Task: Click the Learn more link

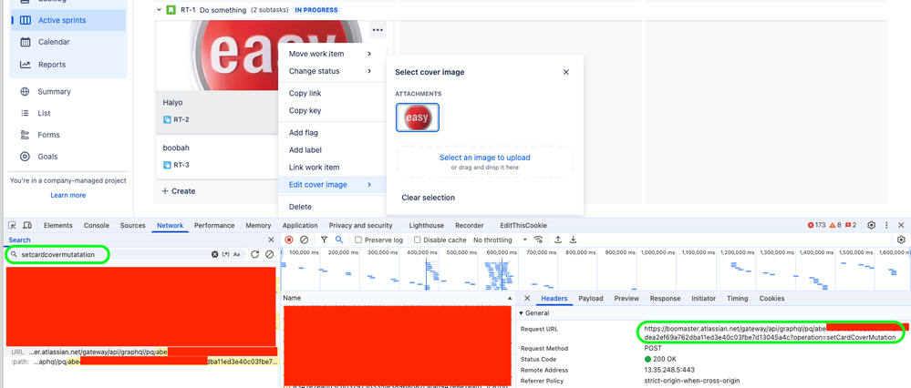Action: tap(68, 195)
